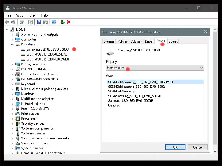Click the Print queues printer icon
Viewport: 222px width, 166px height.
click(17, 114)
